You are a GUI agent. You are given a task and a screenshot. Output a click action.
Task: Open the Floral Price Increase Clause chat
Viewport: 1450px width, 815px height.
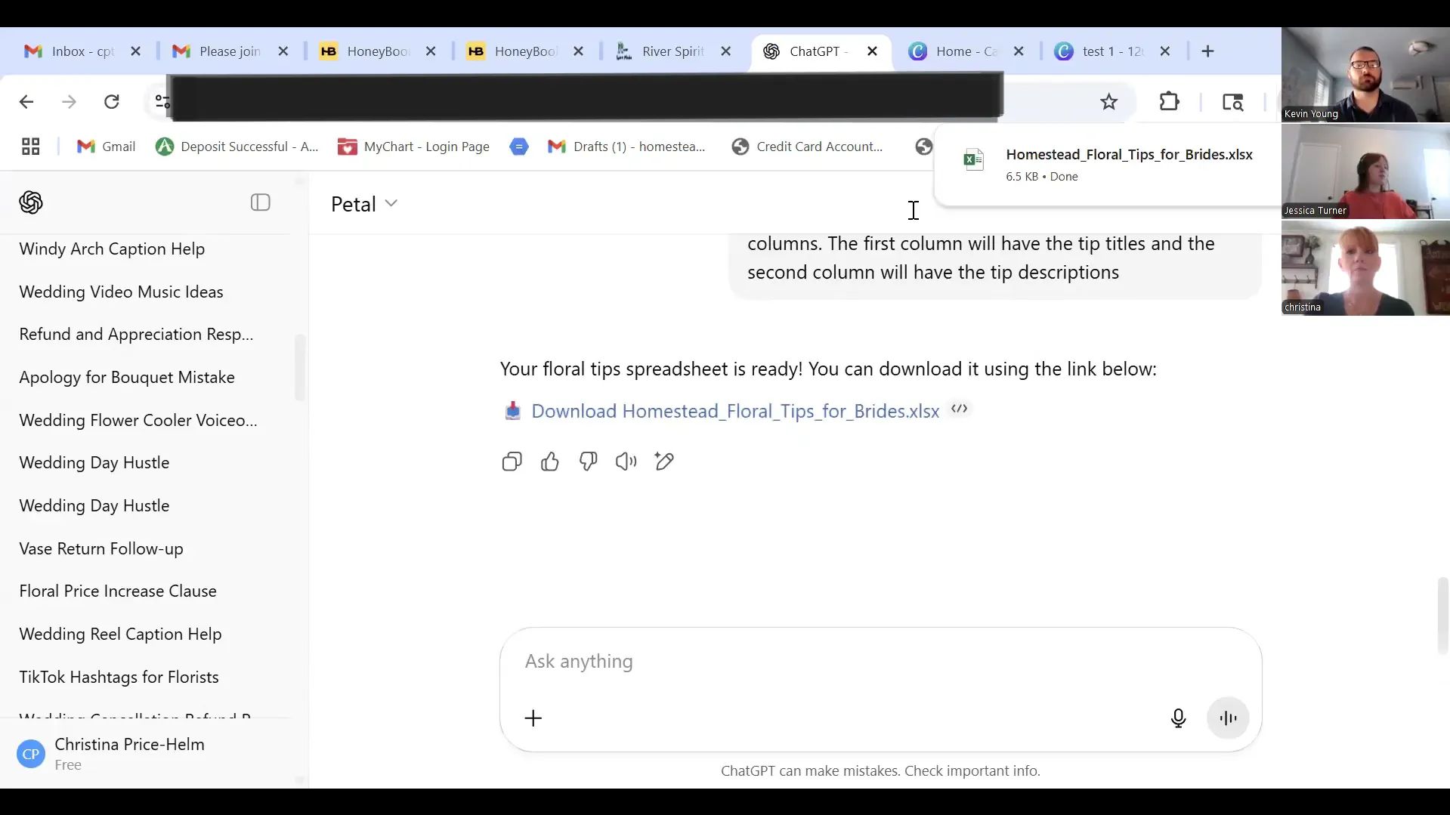(x=118, y=591)
